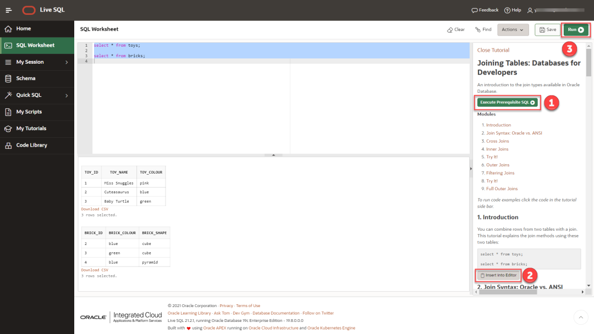The width and height of the screenshot is (594, 334).
Task: Open Oracle Cloud Infrastructure footer link
Action: point(273,328)
